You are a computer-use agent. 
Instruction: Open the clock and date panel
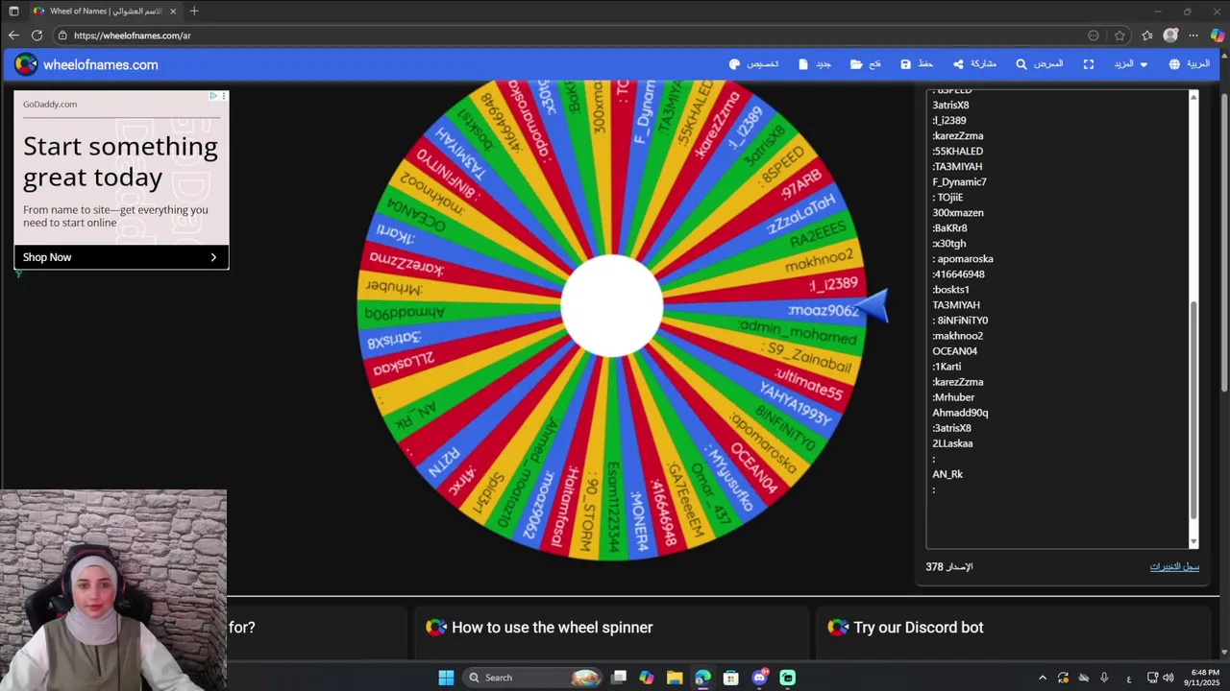click(x=1204, y=678)
